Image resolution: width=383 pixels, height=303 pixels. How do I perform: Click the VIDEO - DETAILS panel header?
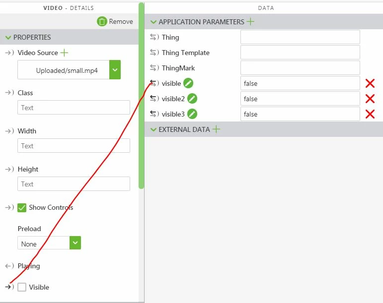(x=69, y=8)
